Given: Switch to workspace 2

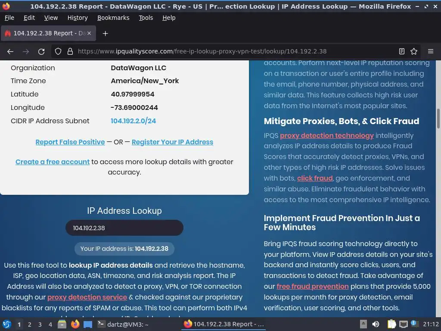Looking at the screenshot, I should (x=30, y=325).
